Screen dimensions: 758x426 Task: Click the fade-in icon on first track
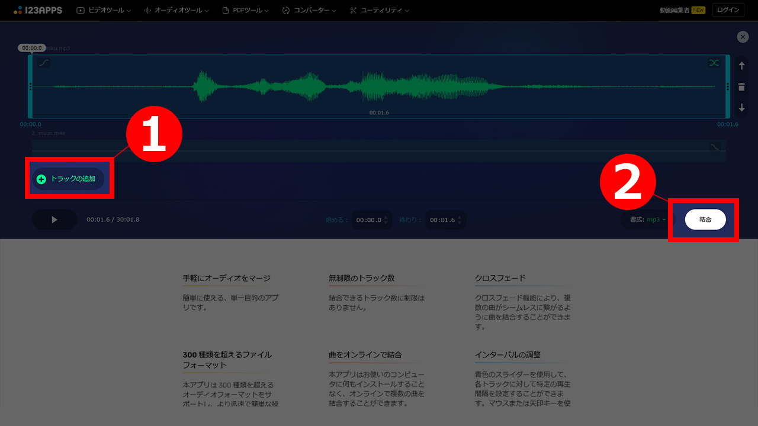[x=44, y=63]
